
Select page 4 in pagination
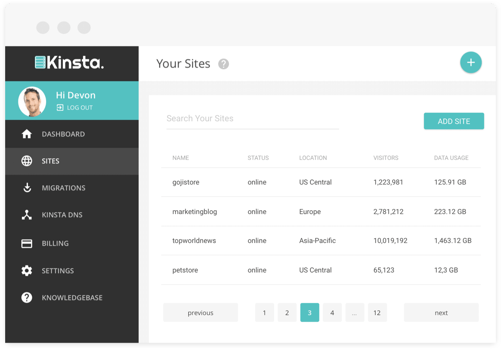click(x=332, y=313)
